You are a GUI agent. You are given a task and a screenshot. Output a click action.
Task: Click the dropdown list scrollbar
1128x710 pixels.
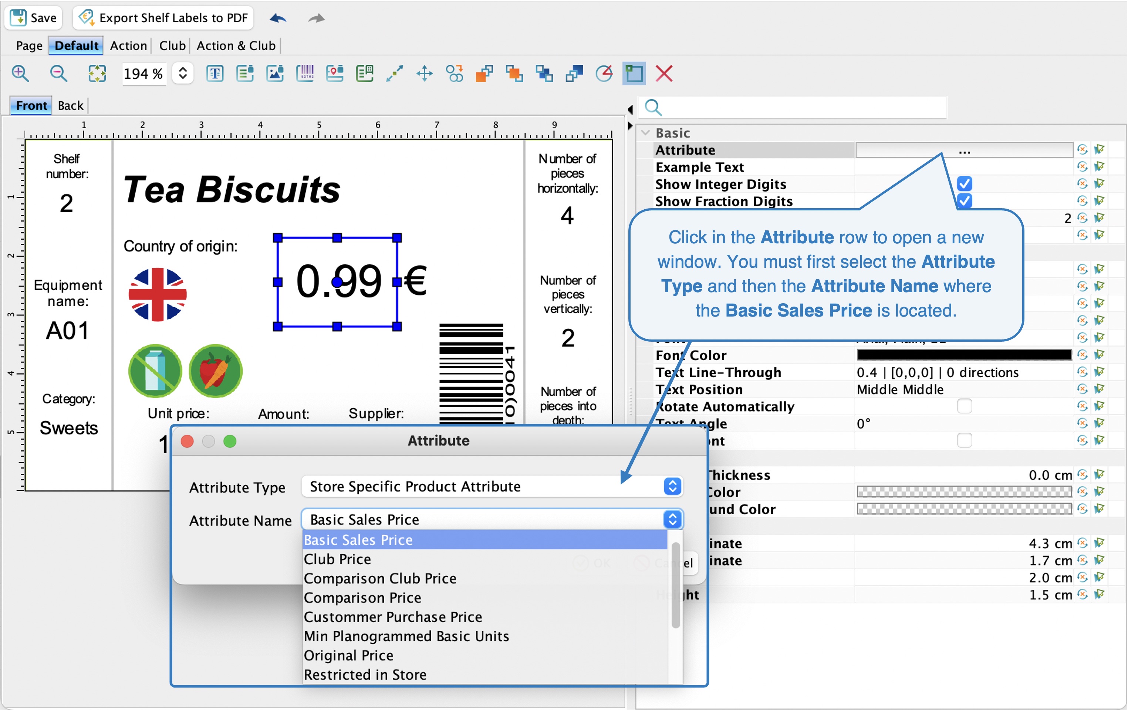(675, 585)
